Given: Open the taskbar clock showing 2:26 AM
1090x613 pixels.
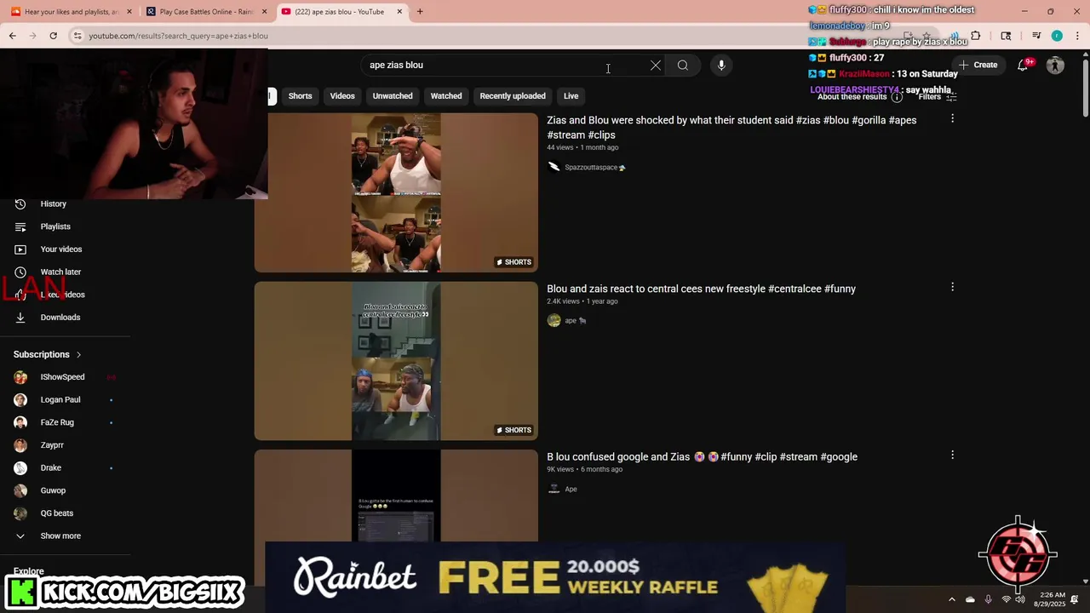Looking at the screenshot, I should tap(1052, 599).
